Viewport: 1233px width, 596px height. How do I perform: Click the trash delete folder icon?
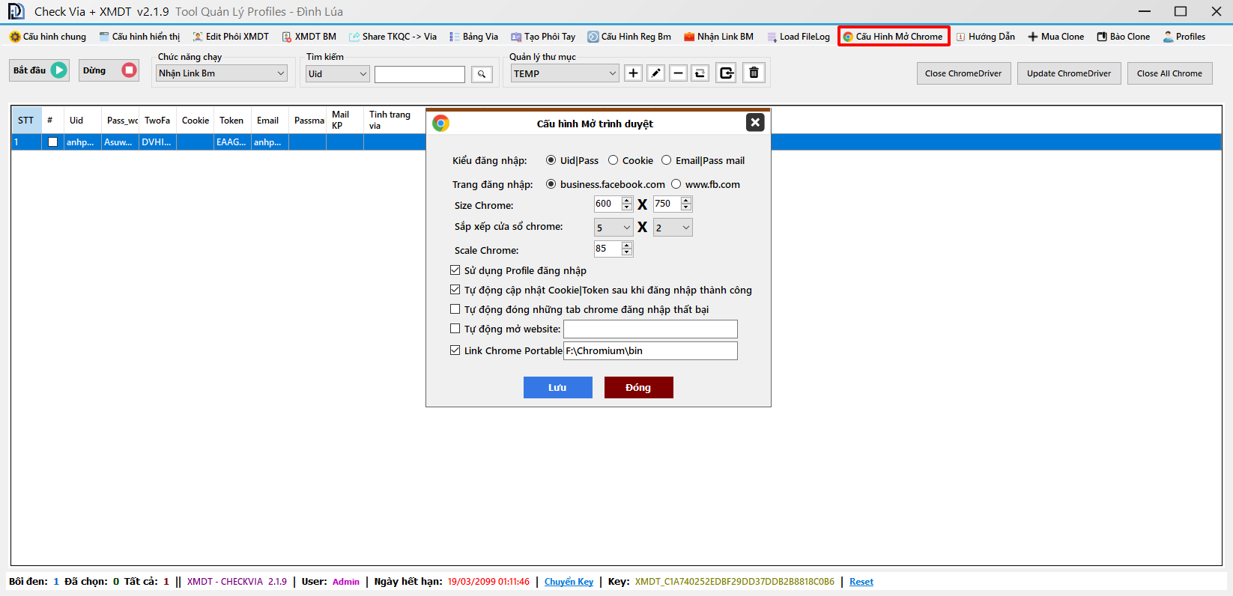pos(754,73)
